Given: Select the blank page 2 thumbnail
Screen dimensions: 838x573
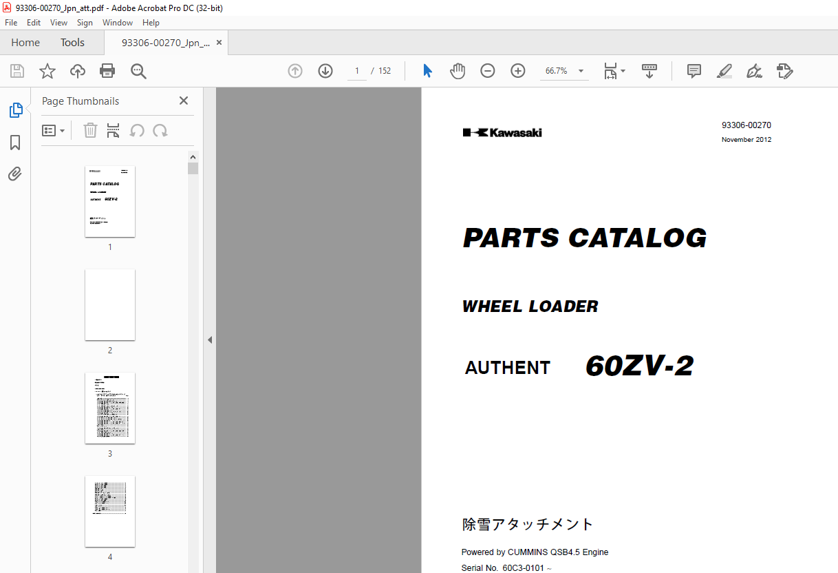Looking at the screenshot, I should tap(110, 304).
